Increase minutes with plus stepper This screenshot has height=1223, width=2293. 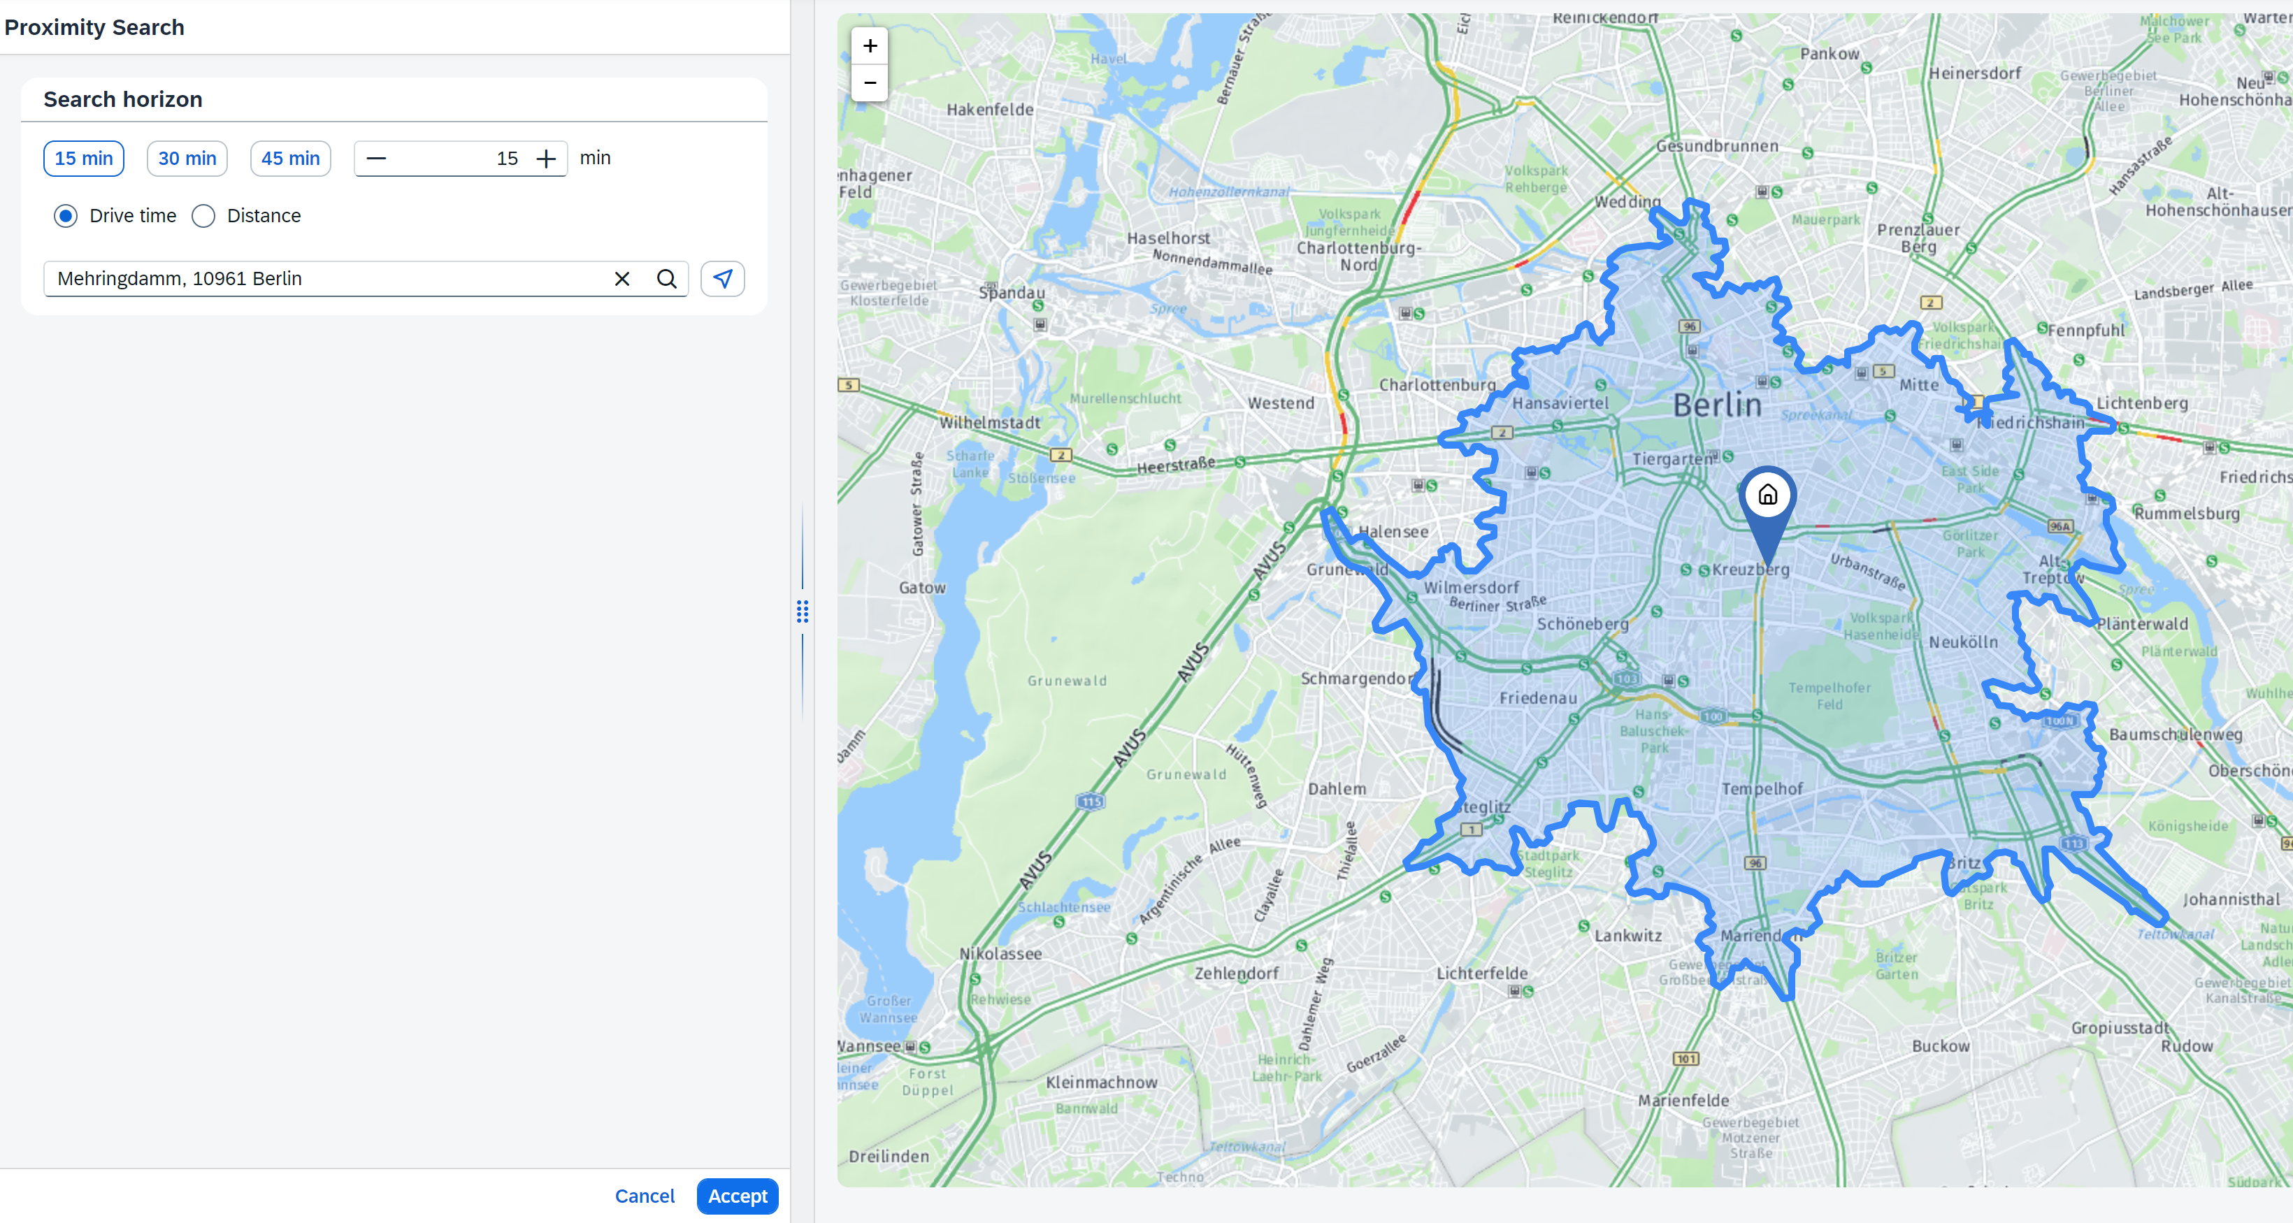(547, 159)
